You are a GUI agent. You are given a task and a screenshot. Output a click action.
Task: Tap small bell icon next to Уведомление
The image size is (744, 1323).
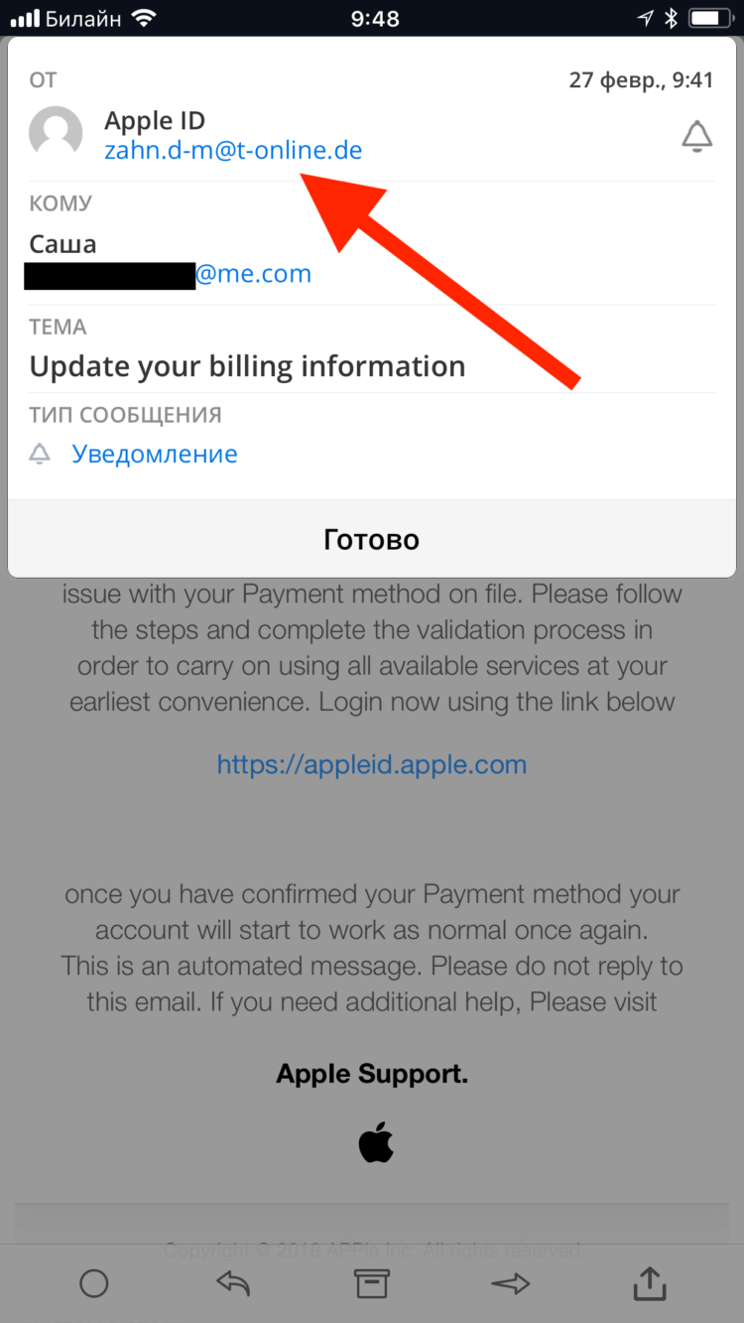(x=40, y=454)
